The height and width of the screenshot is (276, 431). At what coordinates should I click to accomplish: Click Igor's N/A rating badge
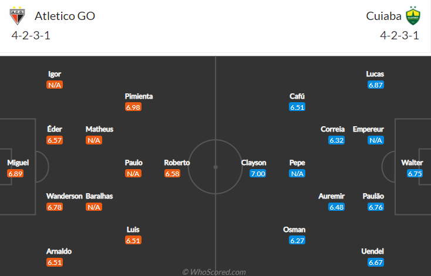[x=55, y=85]
